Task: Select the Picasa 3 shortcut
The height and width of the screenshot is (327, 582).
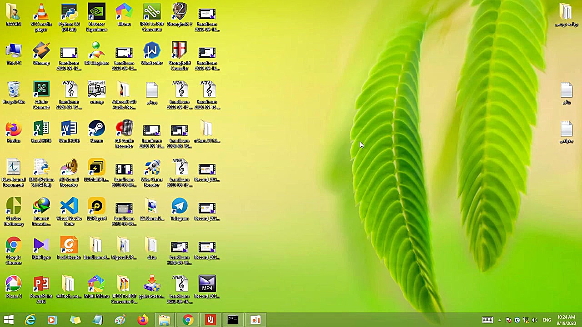Action: click(x=14, y=287)
